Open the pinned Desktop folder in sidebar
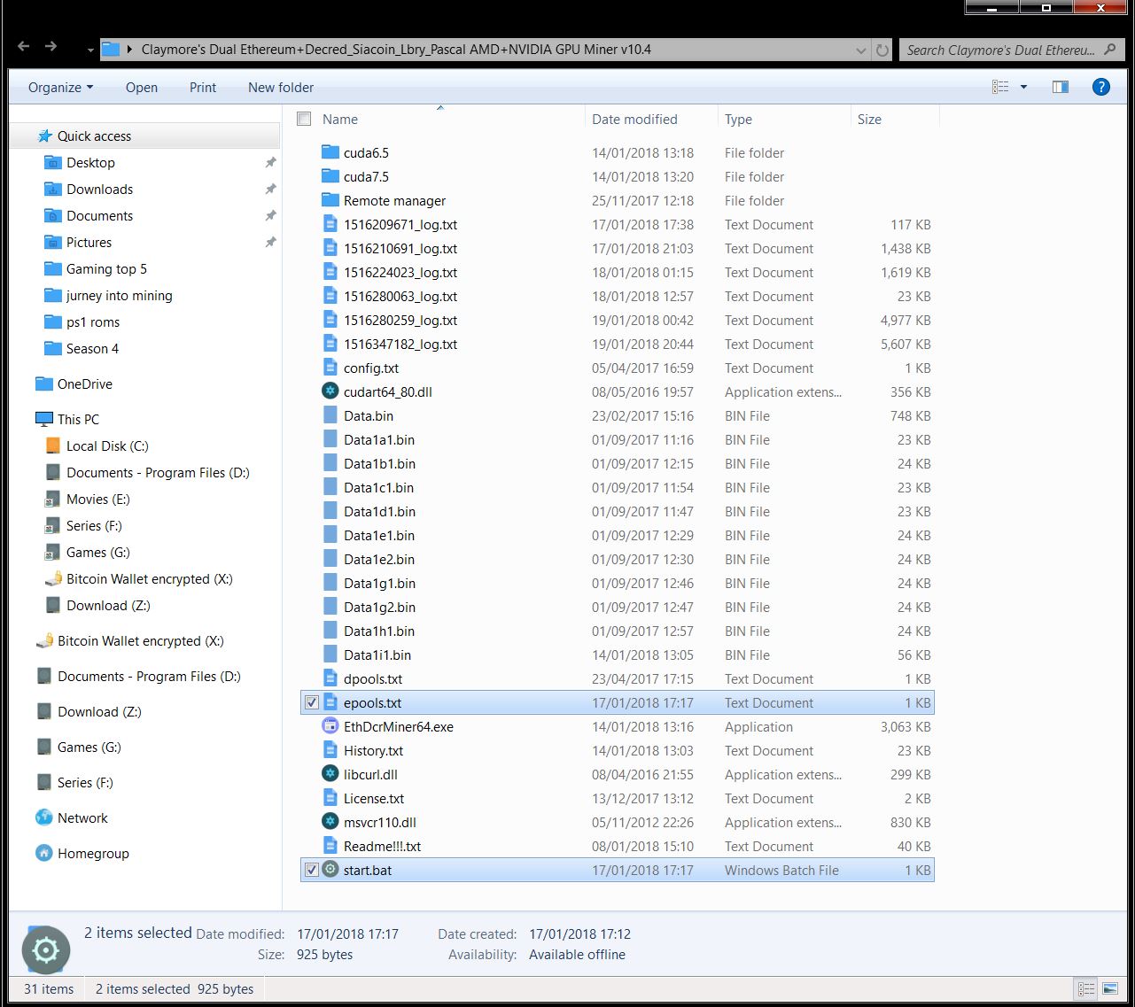 coord(90,162)
